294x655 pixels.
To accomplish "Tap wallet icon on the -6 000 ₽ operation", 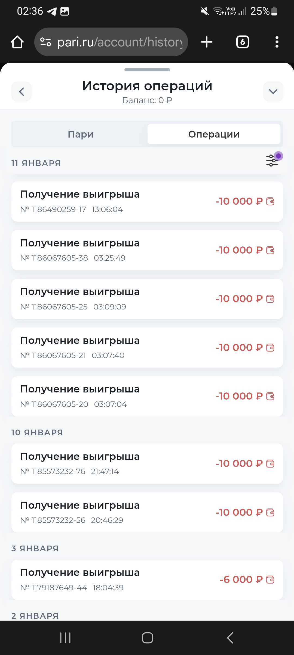I will pyautogui.click(x=270, y=580).
